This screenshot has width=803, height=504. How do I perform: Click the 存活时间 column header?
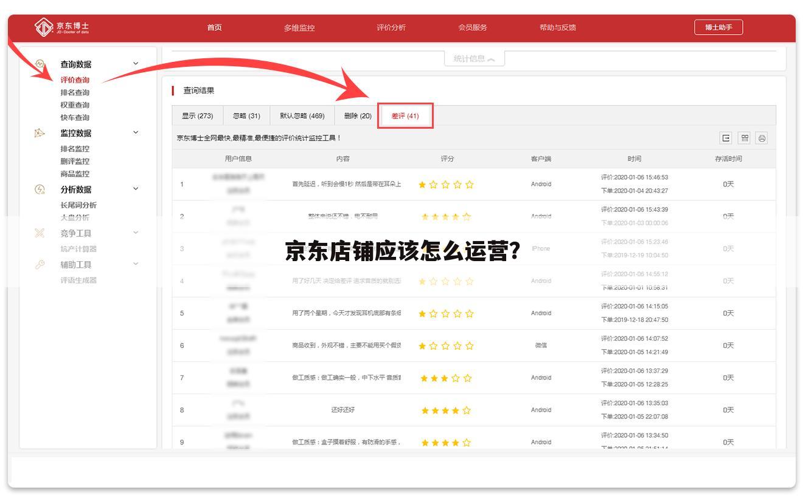[x=728, y=158]
